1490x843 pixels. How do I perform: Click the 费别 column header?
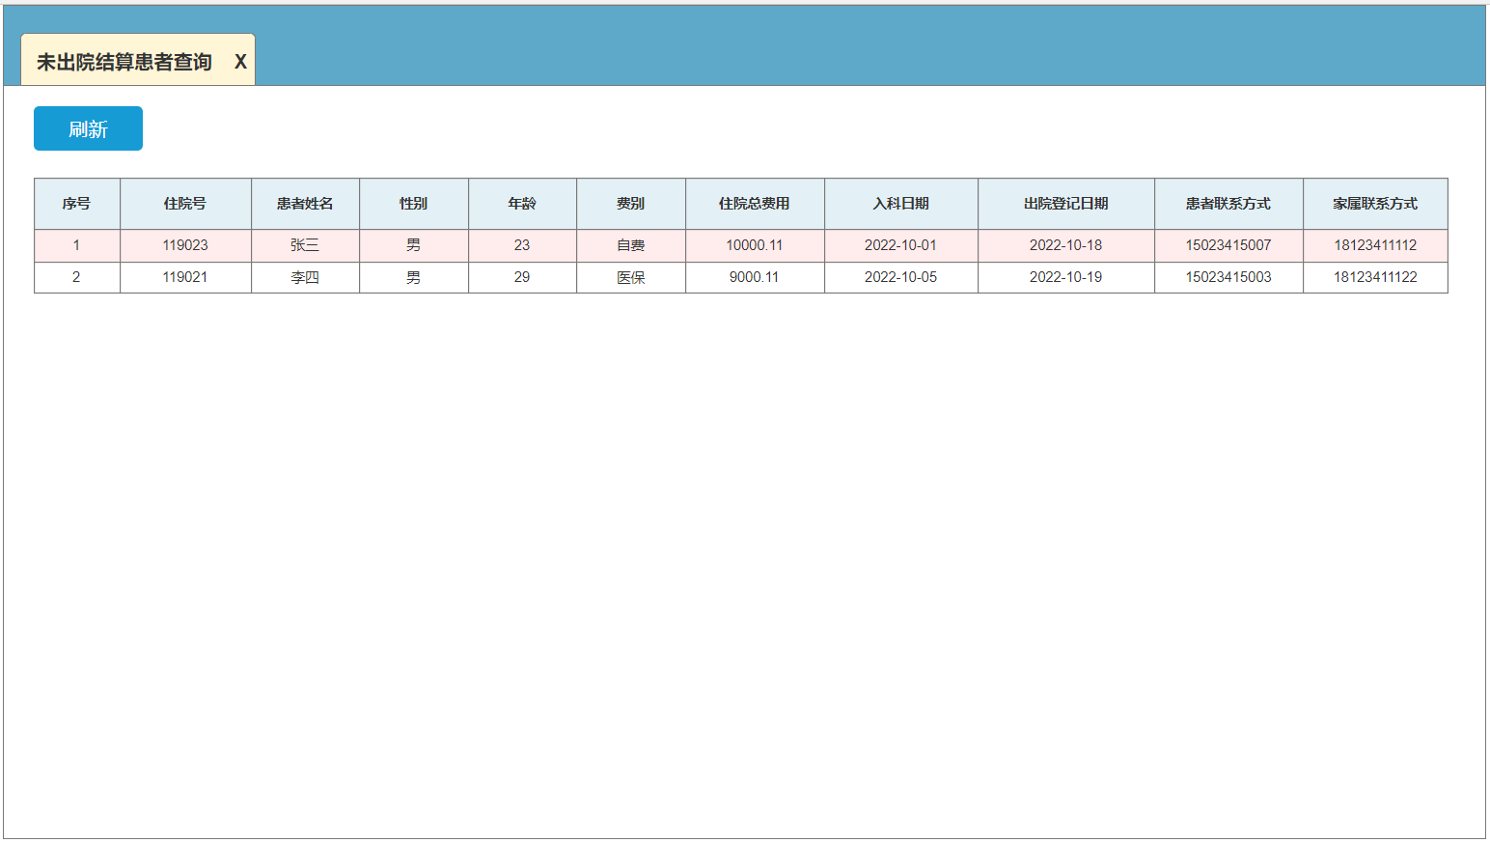tap(631, 204)
